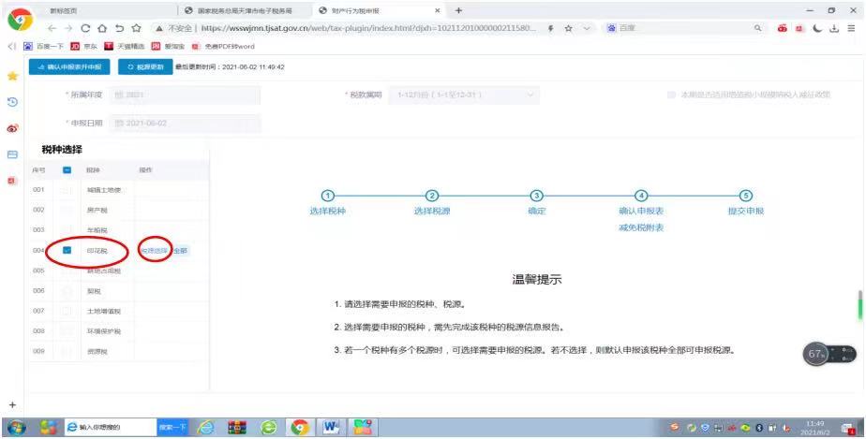The image size is (866, 439).
Task: Expand the address bar dropdown chevron
Action: pyautogui.click(x=587, y=28)
